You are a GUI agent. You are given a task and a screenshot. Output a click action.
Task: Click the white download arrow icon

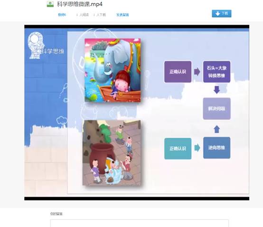tap(217, 14)
